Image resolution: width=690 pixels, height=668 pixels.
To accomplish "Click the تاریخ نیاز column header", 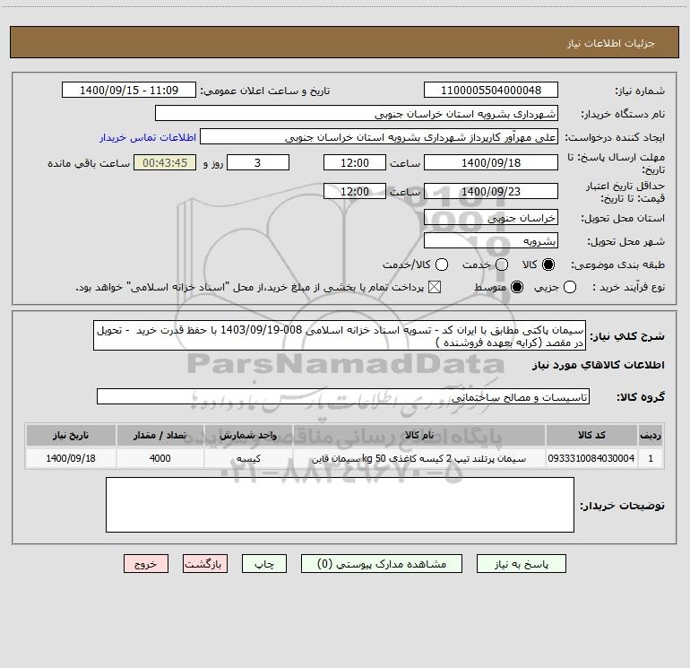I will [x=71, y=435].
